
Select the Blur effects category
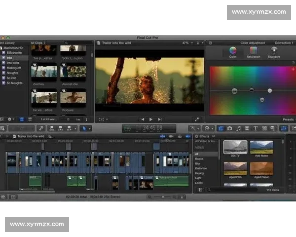198,163
